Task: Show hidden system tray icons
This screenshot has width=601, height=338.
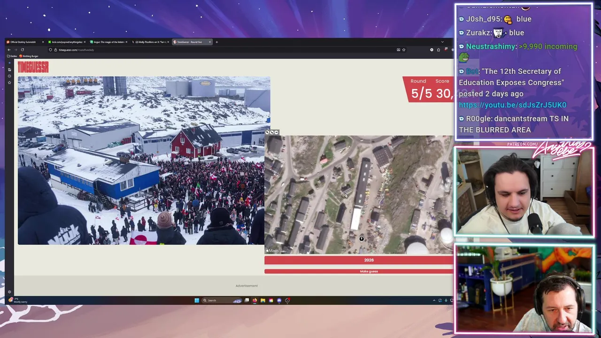Action: [434, 300]
